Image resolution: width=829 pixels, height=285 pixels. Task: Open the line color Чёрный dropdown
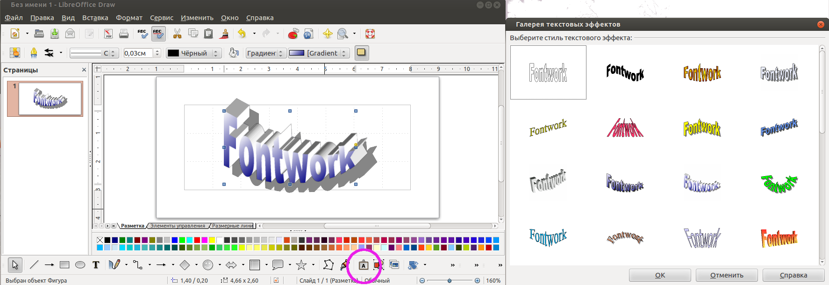[193, 53]
